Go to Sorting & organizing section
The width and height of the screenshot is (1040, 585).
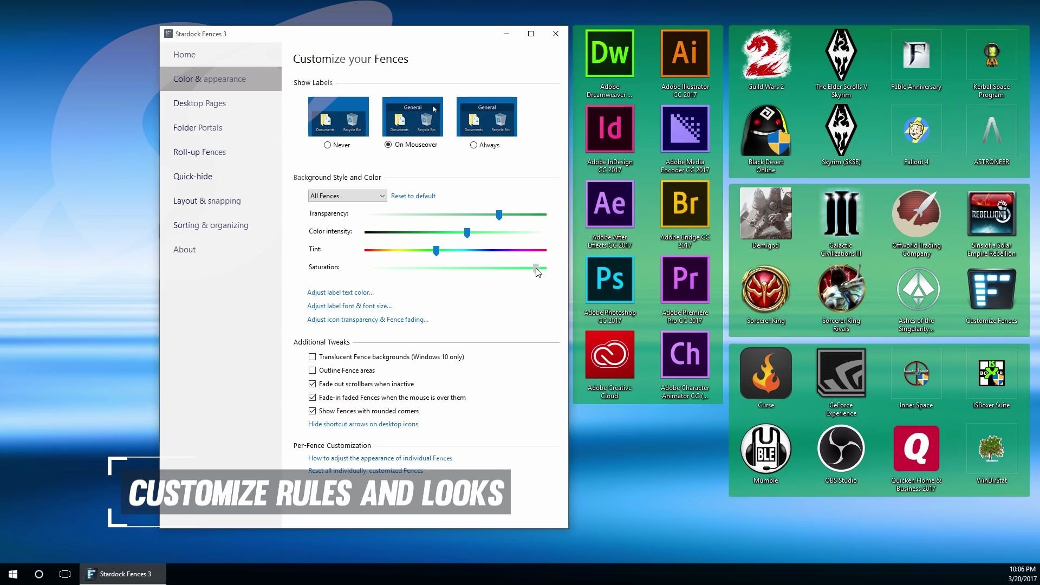220,225
